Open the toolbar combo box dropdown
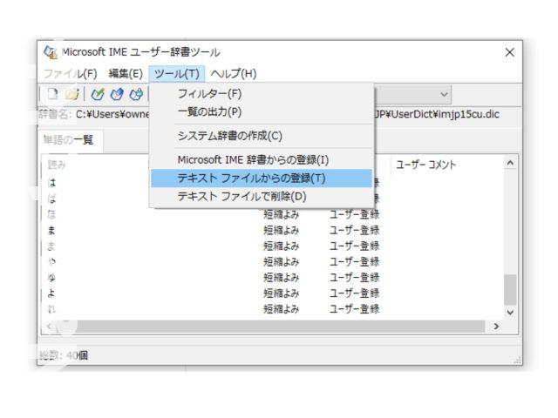 [444, 94]
